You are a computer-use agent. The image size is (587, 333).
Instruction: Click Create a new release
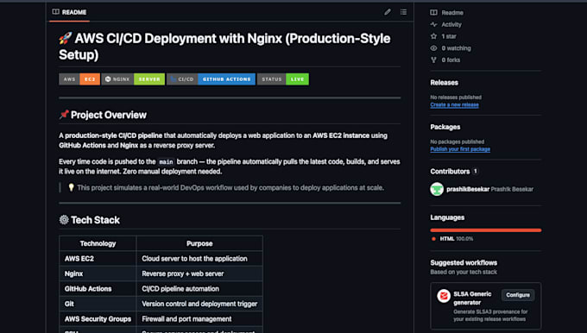[454, 104]
